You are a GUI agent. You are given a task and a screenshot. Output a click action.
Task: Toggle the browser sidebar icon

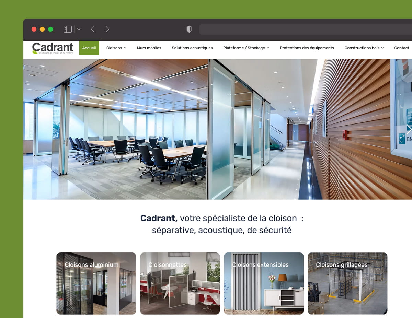pos(68,29)
